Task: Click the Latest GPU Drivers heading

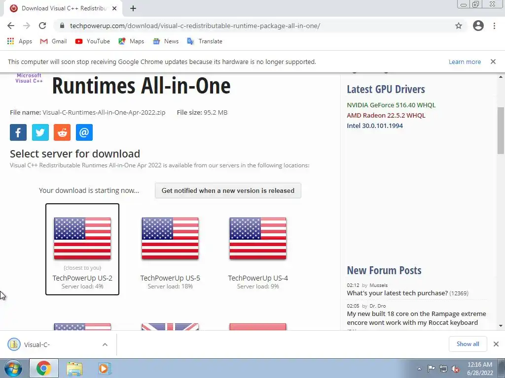Action: pos(386,89)
